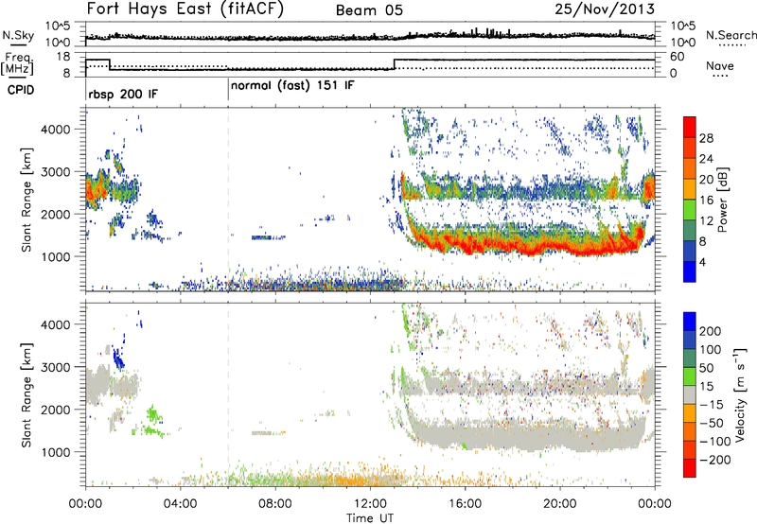Click the "4000" tick on the power panel
The height and width of the screenshot is (524, 757).
pyautogui.click(x=55, y=130)
